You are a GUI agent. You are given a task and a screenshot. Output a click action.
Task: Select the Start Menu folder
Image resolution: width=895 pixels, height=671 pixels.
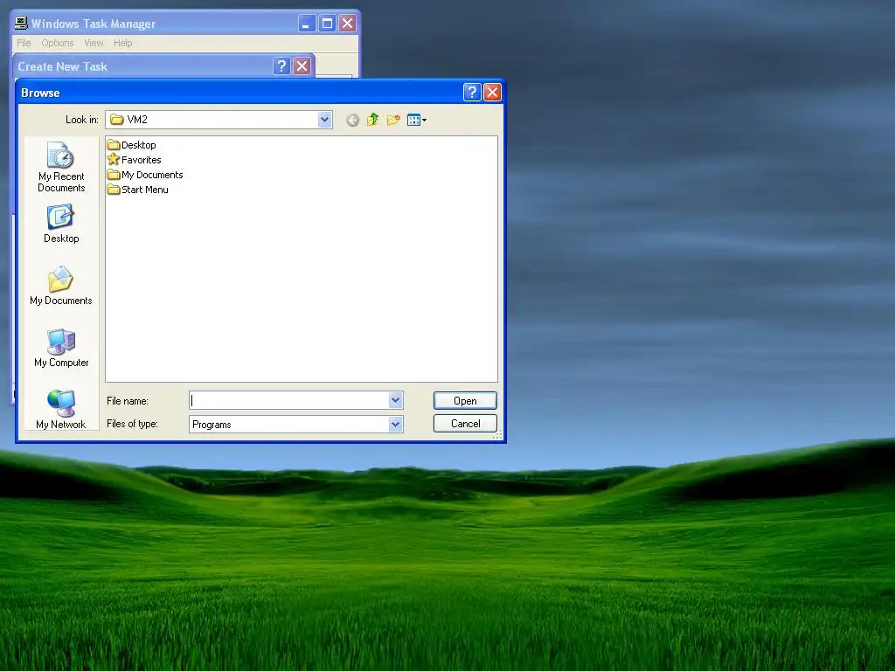coord(138,190)
